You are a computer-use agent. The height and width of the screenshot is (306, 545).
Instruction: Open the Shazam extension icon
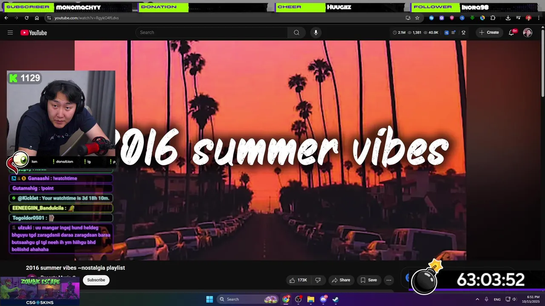pos(431,18)
